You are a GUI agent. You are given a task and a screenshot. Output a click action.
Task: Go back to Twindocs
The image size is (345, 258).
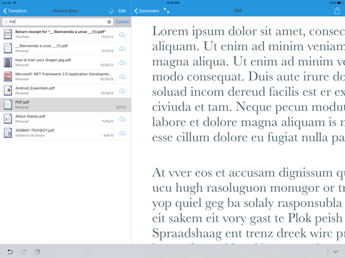tap(14, 11)
